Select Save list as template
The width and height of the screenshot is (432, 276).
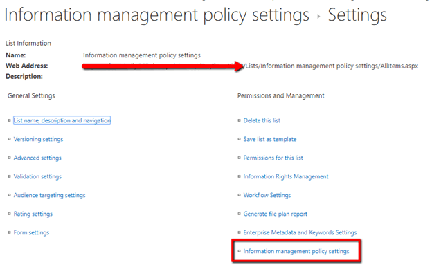270,139
